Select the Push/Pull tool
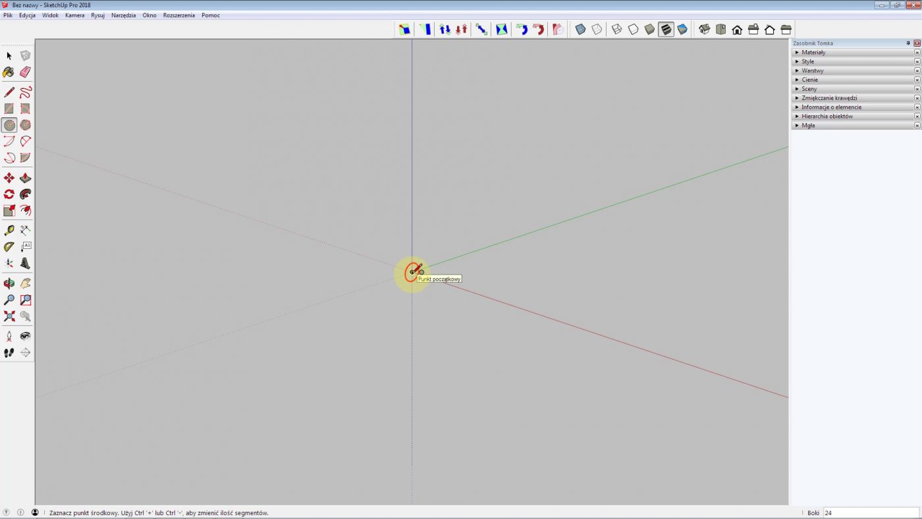Screen dimensions: 922x519 pyautogui.click(x=25, y=178)
